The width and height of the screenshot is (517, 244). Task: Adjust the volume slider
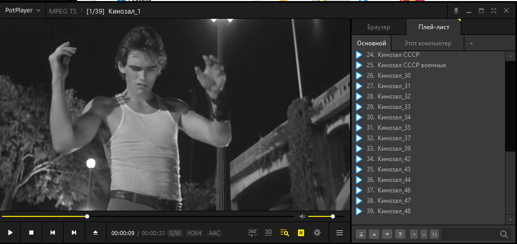[327, 216]
